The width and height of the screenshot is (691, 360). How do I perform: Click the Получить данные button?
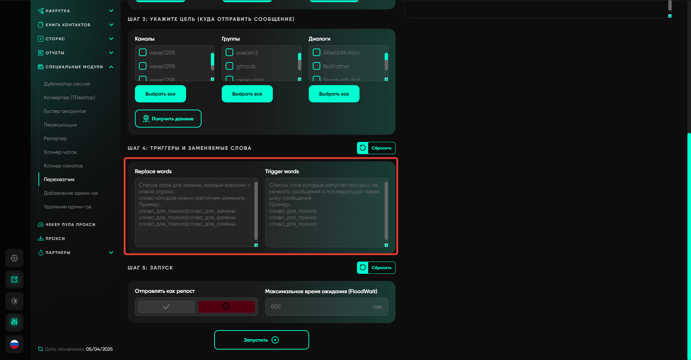tap(168, 119)
